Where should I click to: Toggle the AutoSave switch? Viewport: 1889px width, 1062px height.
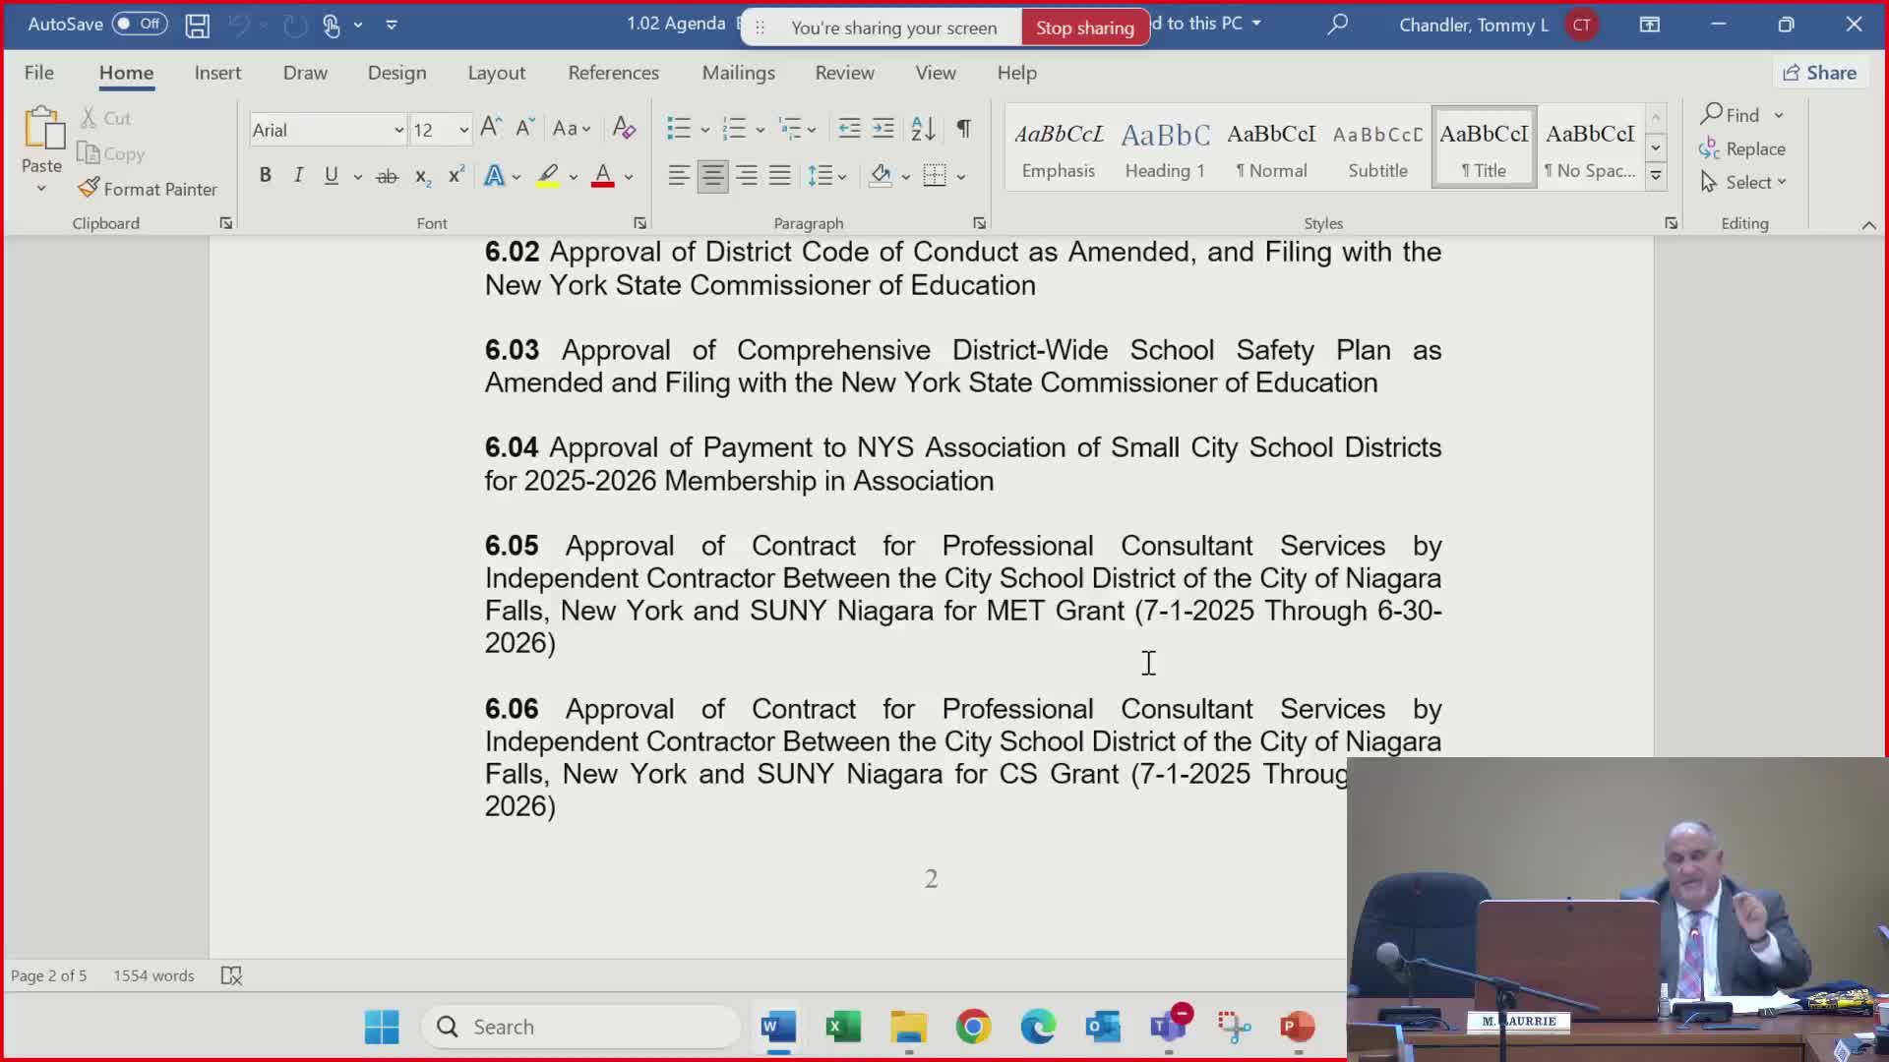[139, 24]
